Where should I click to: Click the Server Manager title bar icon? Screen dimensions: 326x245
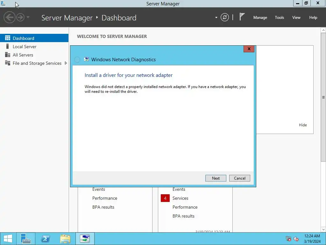point(3,3)
